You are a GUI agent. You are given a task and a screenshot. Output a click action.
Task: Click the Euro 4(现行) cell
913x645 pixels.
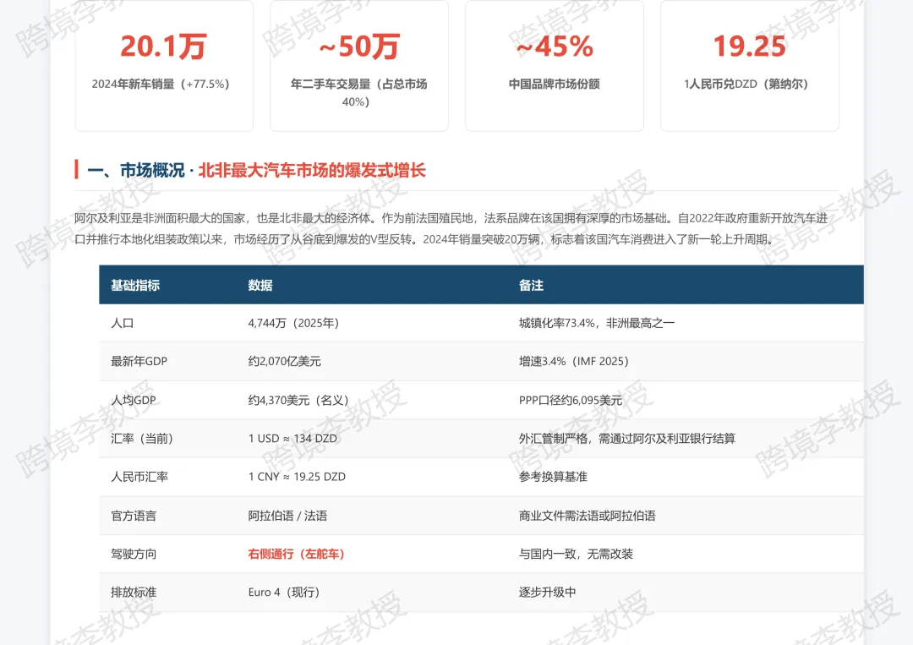[284, 592]
